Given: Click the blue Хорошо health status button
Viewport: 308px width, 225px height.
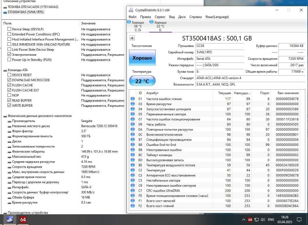Looking at the screenshot, I should pos(142,58).
